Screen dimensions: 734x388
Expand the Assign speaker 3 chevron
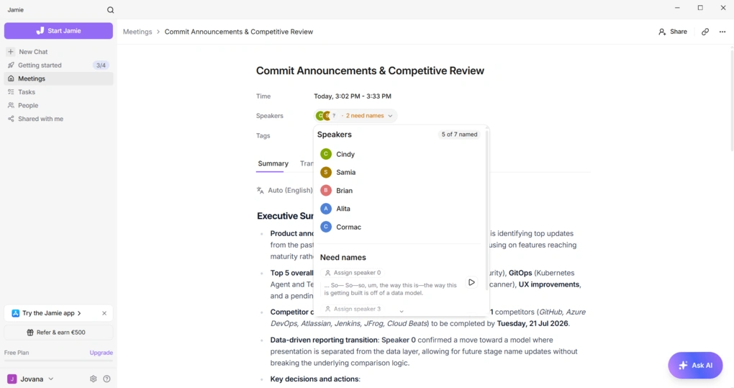coord(401,311)
